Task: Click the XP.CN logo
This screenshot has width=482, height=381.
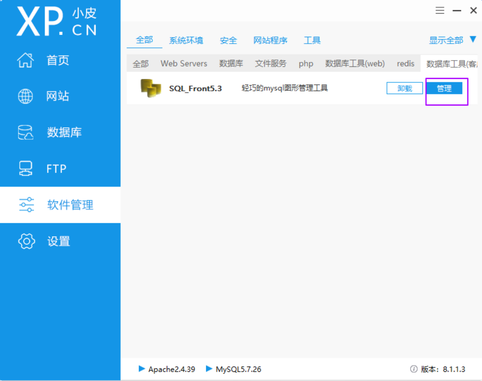Action: (57, 21)
